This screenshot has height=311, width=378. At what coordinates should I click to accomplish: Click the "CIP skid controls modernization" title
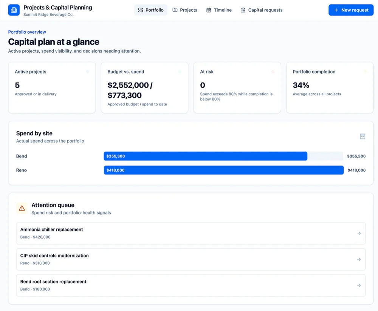coord(54,256)
